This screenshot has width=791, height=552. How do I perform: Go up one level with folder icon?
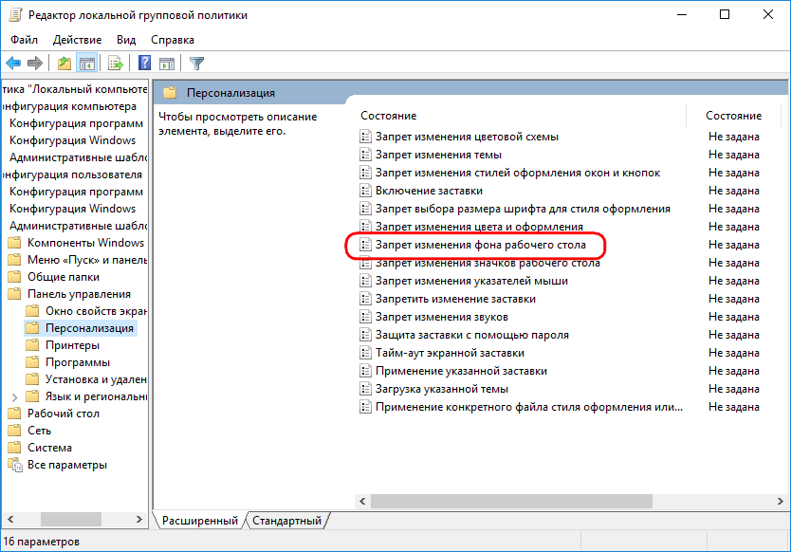click(x=64, y=63)
